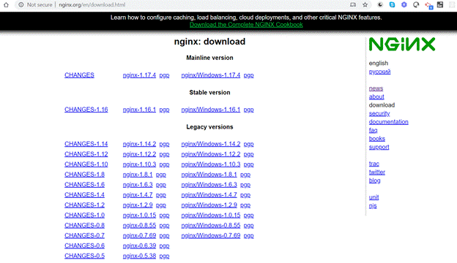Viewport: 457px width, 263px height.
Task: Click the address bar URL
Action: (92, 4)
